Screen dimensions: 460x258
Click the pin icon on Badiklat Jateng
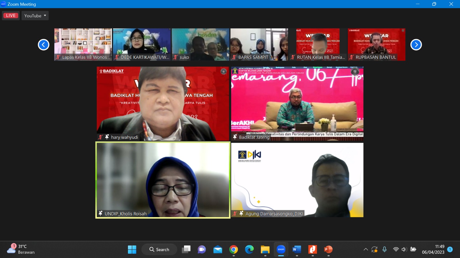[235, 137]
